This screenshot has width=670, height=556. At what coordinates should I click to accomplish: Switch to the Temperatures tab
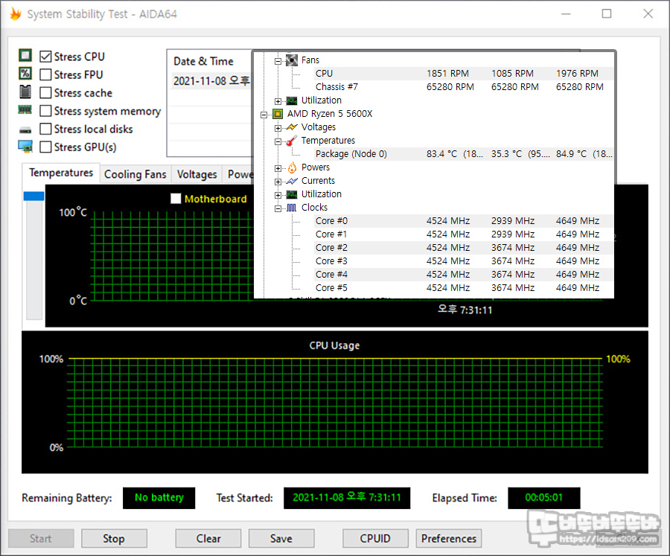pyautogui.click(x=61, y=173)
